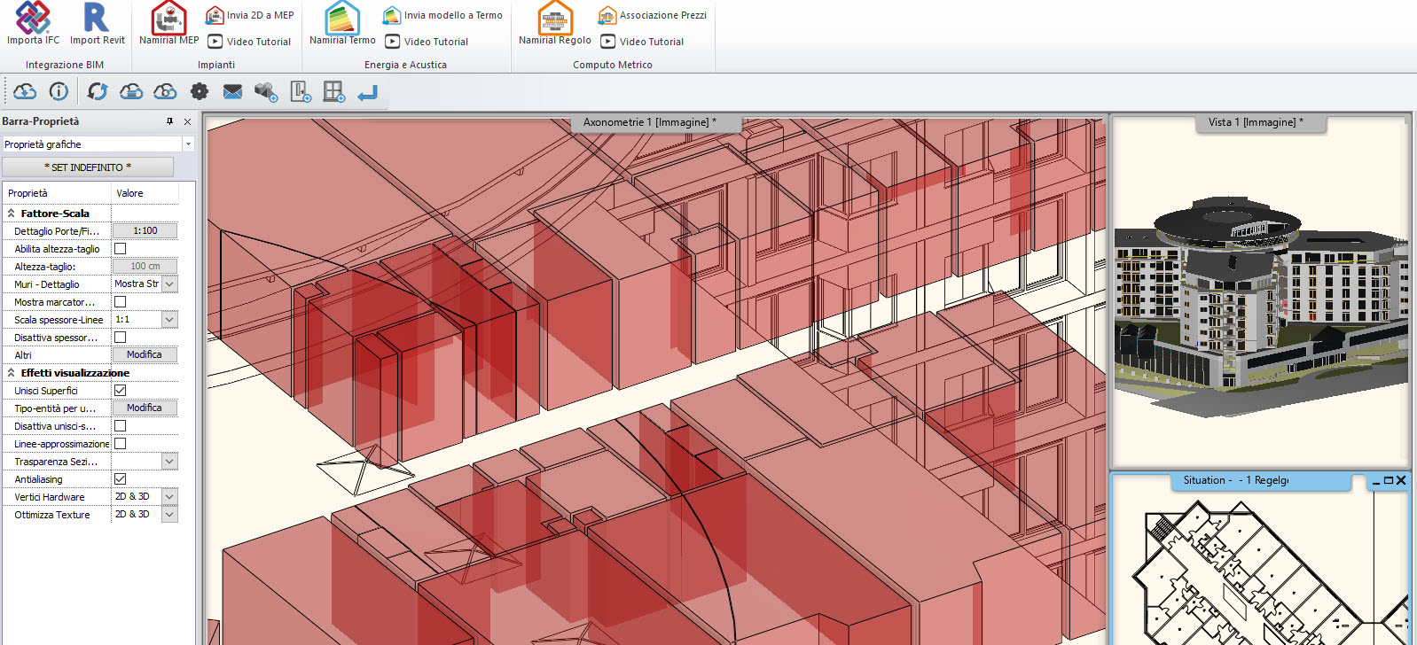Open the Scala spessore-Linee dropdown
The width and height of the screenshot is (1417, 645).
tap(169, 320)
